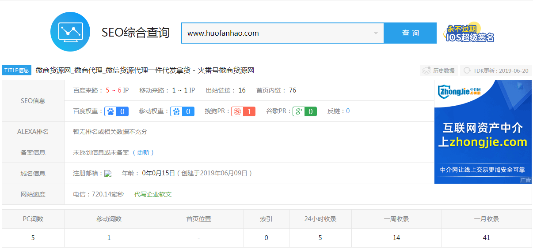
Task: Click the TDK更新 refresh icon
Action: (x=467, y=70)
